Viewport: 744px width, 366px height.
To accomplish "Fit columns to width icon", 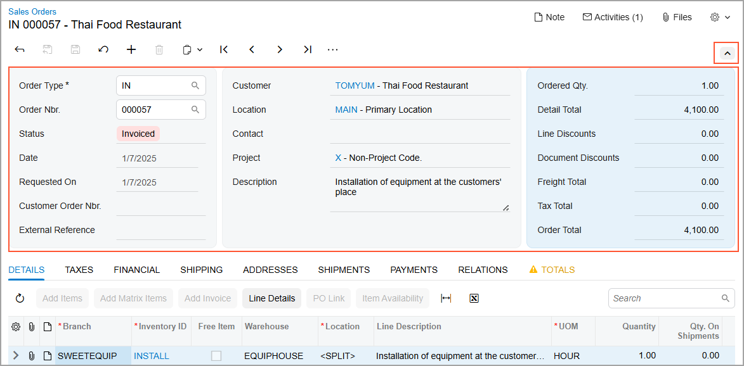I will (x=446, y=298).
